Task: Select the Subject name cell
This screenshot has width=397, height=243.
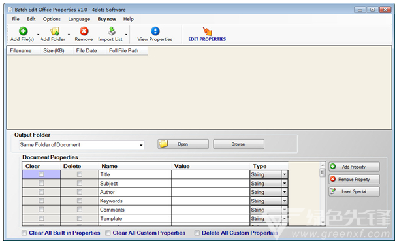Action: 135,183
